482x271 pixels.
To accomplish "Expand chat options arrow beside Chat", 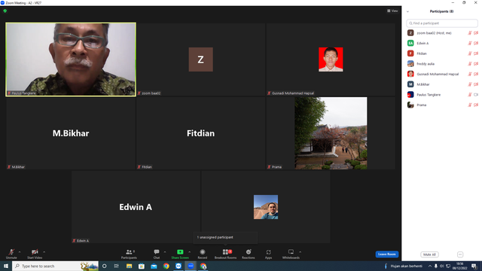I will click(165, 252).
